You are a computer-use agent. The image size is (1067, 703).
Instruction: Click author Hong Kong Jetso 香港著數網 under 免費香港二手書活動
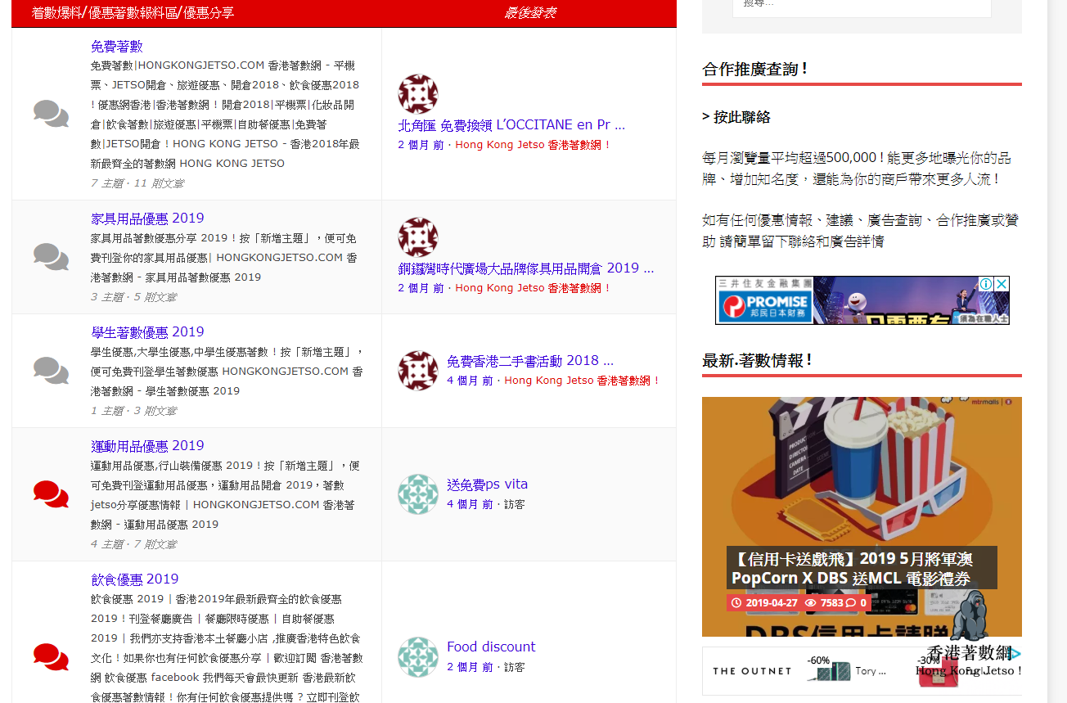[x=582, y=381]
